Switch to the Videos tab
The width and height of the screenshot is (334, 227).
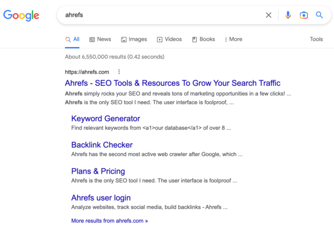click(x=169, y=40)
